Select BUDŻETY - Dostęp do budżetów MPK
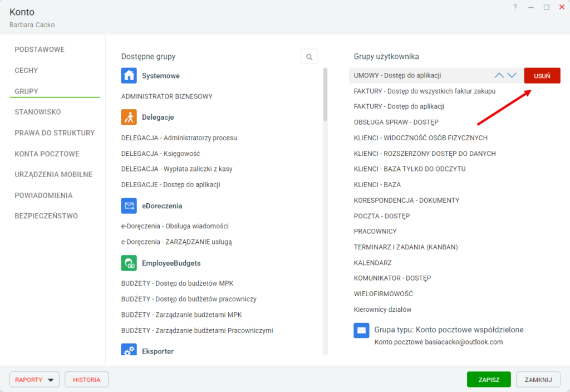This screenshot has height=392, width=570. click(x=178, y=283)
